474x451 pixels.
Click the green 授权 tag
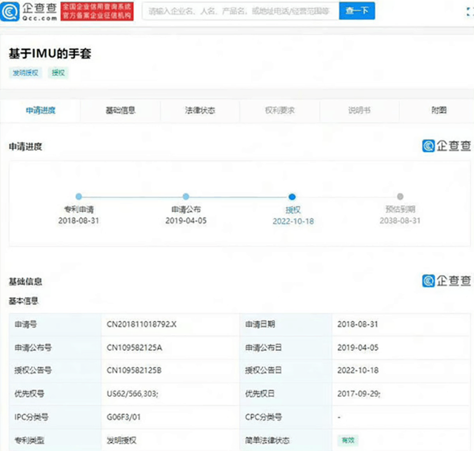click(x=58, y=73)
